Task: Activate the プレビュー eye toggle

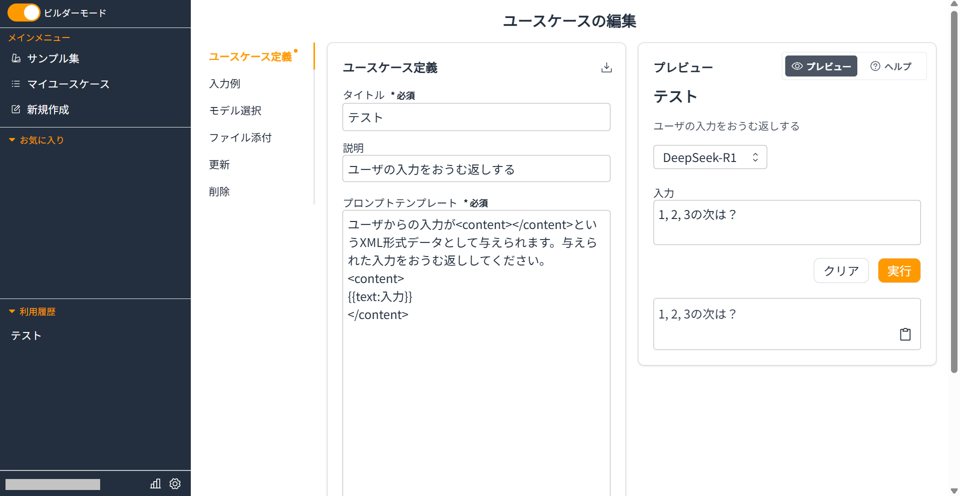Action: [x=820, y=66]
